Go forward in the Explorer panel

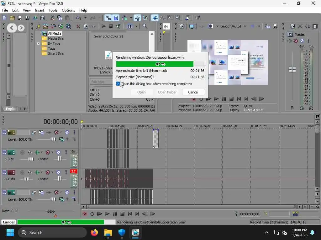(21, 28)
